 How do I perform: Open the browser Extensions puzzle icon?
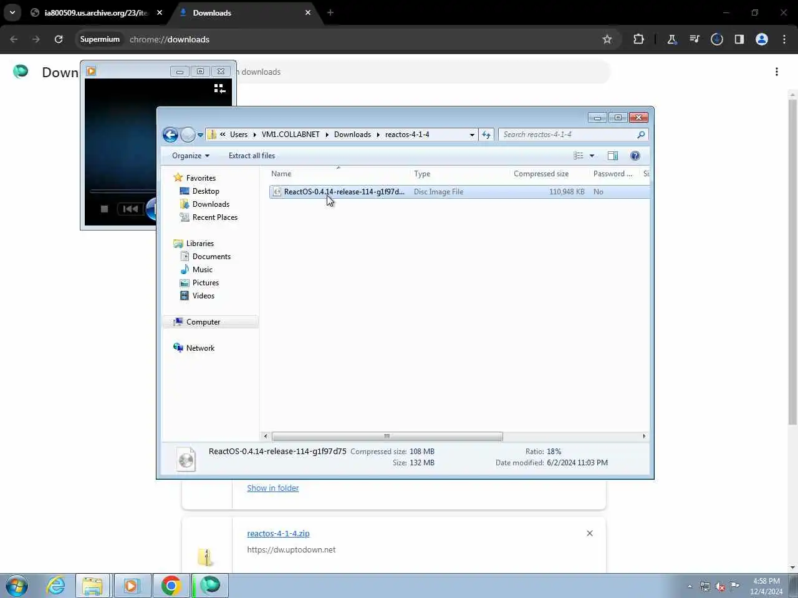click(x=638, y=39)
